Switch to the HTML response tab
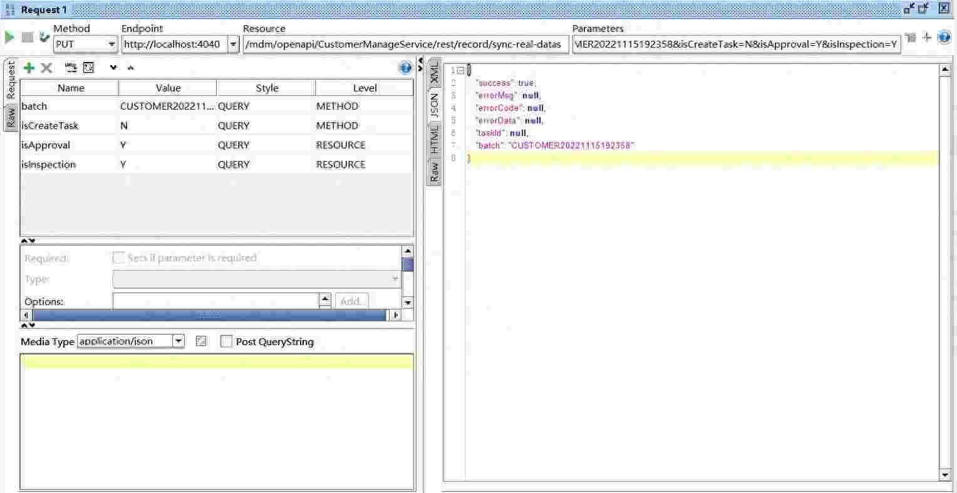Image resolution: width=957 pixels, height=493 pixels. (x=434, y=139)
